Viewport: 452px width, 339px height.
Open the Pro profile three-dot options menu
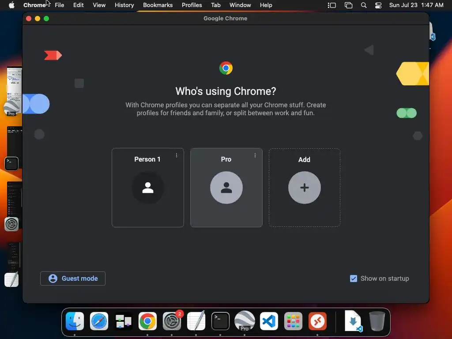tap(255, 155)
